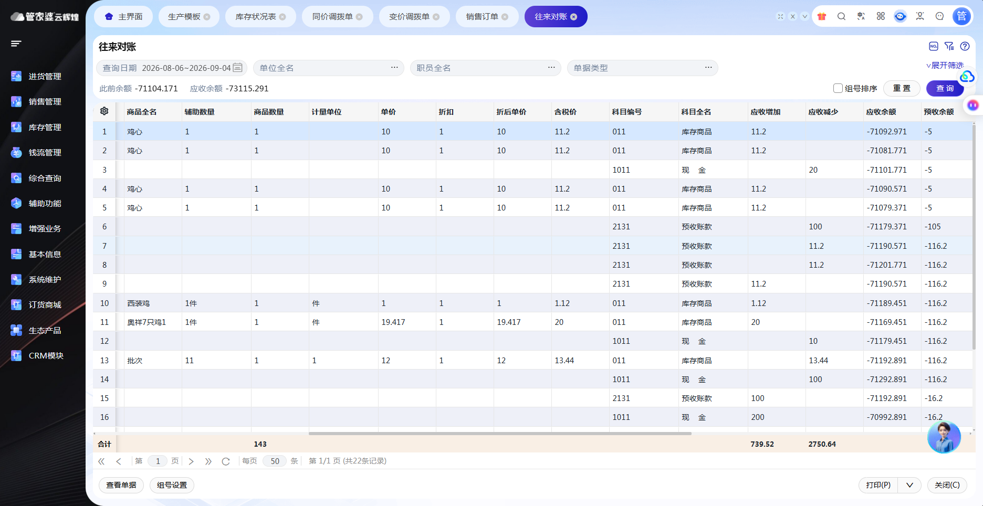The image size is (983, 506).
Task: Open the print options dropdown arrow
Action: [x=909, y=485]
